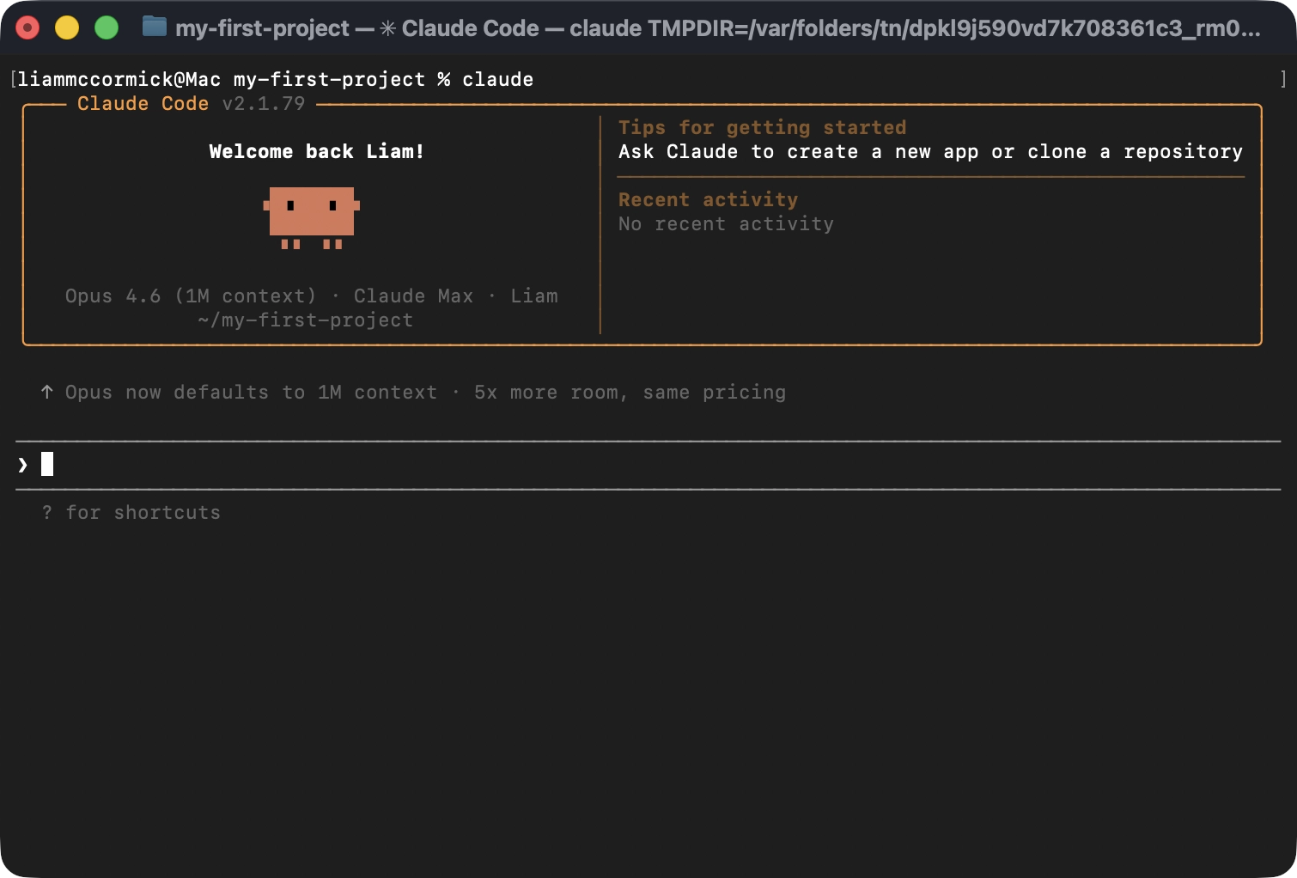Click the "claude" command in shell prompt line
The height and width of the screenshot is (878, 1297).
pyautogui.click(x=497, y=80)
